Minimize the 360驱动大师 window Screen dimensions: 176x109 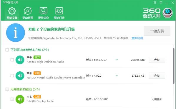167,3
